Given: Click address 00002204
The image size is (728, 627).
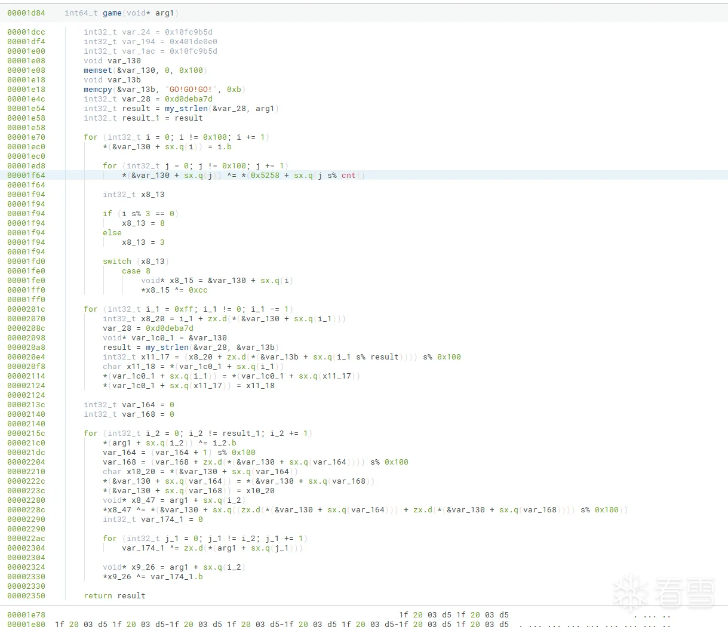Looking at the screenshot, I should click(26, 462).
